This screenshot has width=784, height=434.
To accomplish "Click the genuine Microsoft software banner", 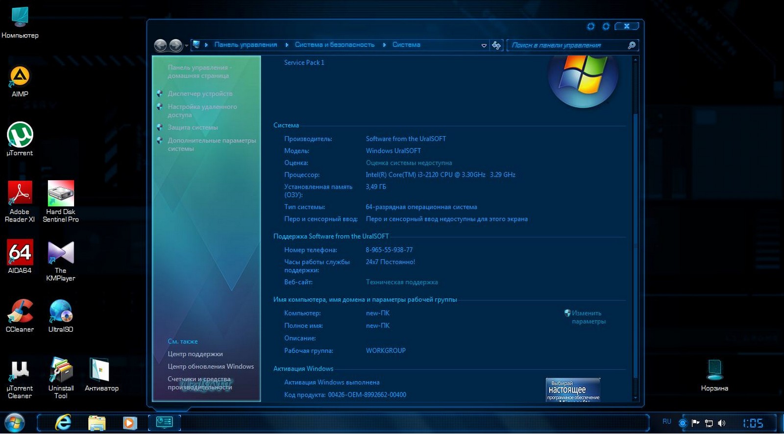I will coord(573,389).
